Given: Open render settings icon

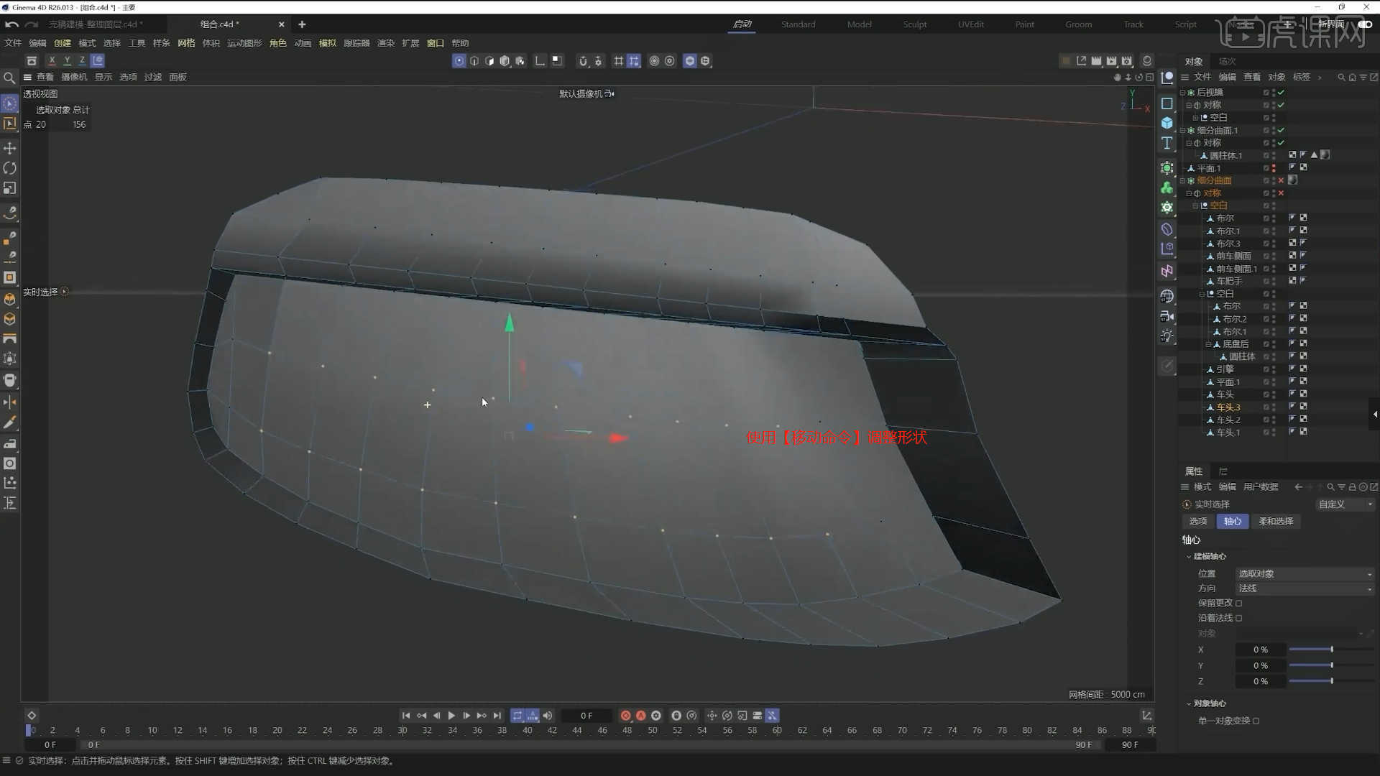Looking at the screenshot, I should click(x=1127, y=61).
